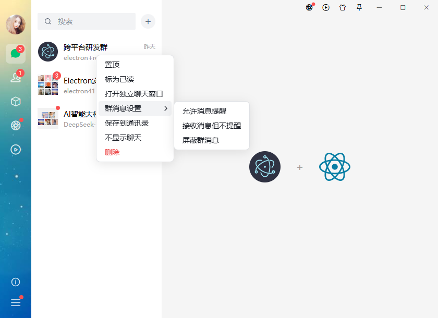
Task: Choose 打开独立聊天窗口 menu item
Action: click(x=135, y=94)
